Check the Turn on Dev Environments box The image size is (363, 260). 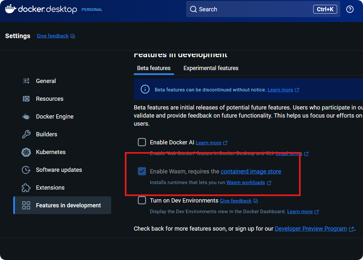pos(142,201)
